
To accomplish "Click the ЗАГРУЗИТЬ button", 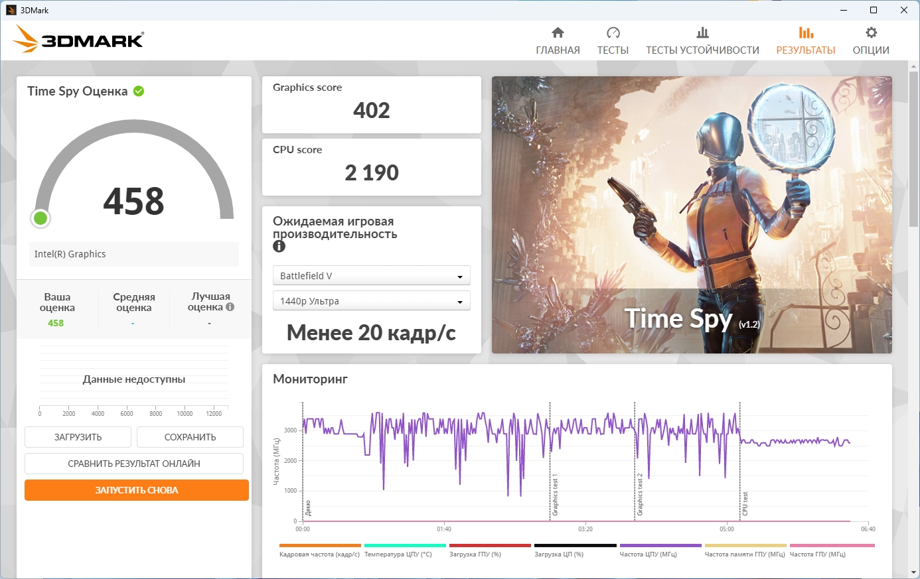I will point(78,437).
